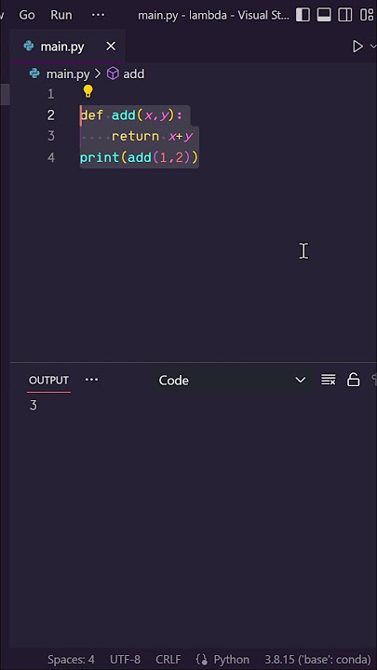This screenshot has width=377, height=670.
Task: Expand run options arrow beside play button
Action: point(372,47)
